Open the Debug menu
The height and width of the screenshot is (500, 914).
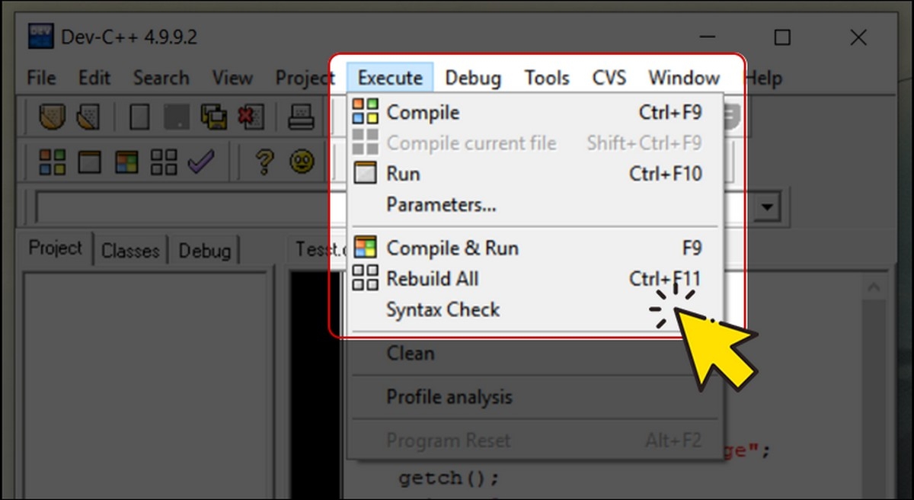coord(472,77)
